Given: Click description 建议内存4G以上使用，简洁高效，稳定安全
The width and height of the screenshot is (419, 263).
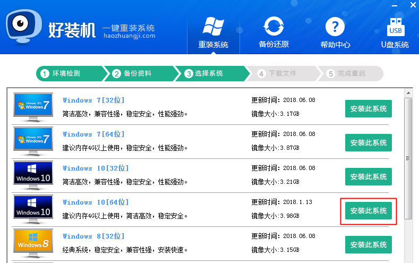Looking at the screenshot, I should tap(125, 216).
